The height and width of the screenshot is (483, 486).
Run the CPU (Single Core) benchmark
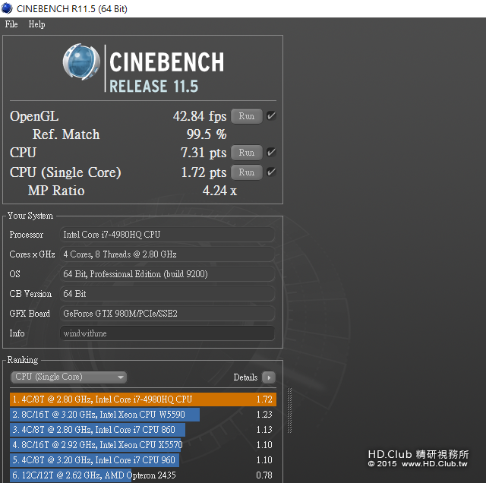point(247,172)
